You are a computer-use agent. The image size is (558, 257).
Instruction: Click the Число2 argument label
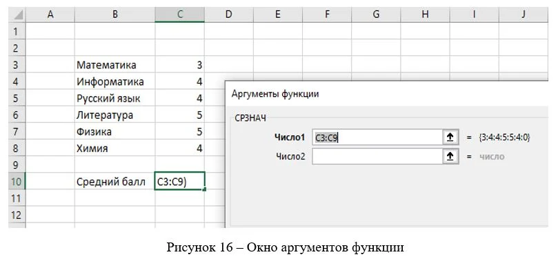click(x=291, y=156)
